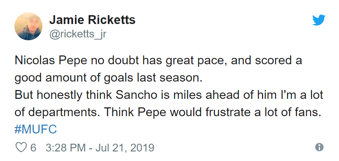
Task: Click the Twitter bird logo
Action: (x=319, y=20)
